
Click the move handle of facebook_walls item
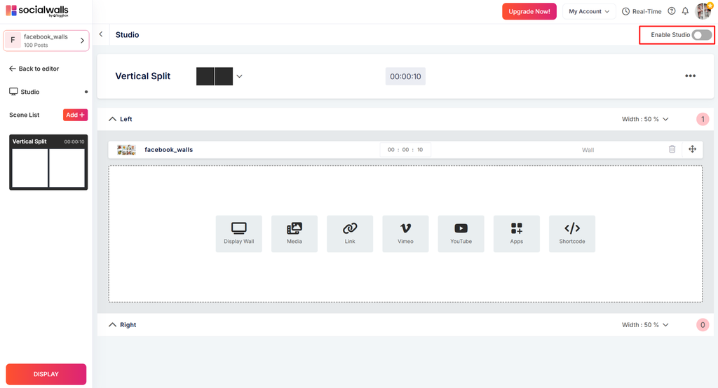click(x=692, y=148)
